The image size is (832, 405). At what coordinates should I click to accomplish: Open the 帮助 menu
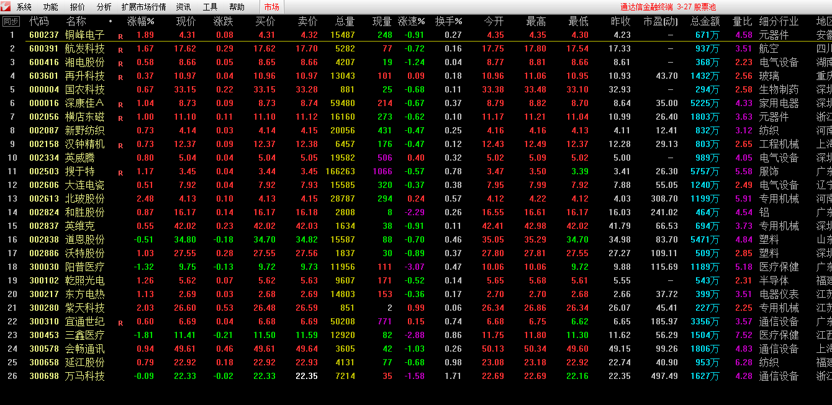pyautogui.click(x=237, y=7)
